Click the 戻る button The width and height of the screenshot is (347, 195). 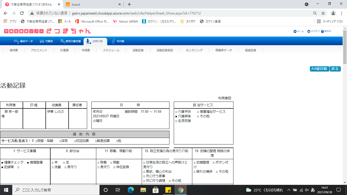(x=335, y=69)
